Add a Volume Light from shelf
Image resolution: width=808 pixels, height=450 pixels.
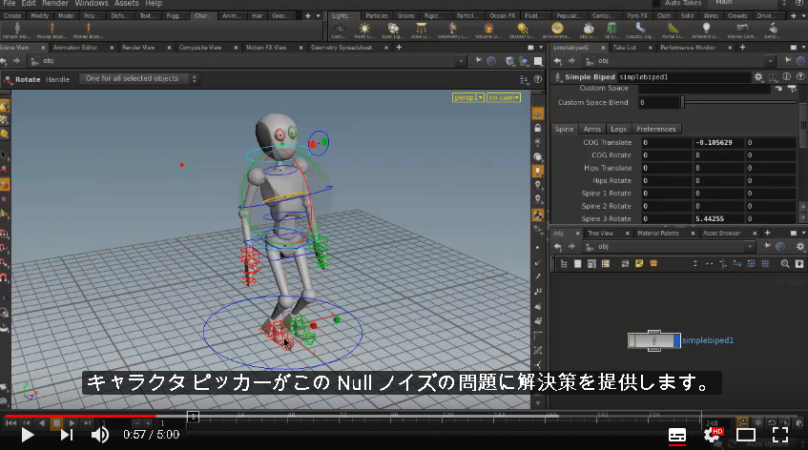coord(488,31)
